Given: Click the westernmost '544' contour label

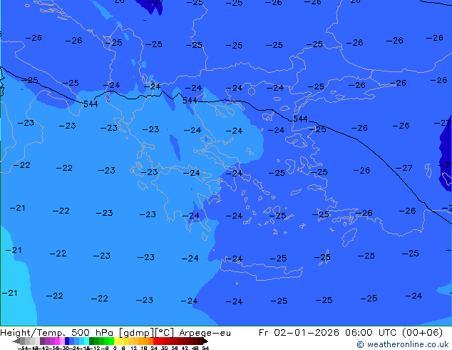Looking at the screenshot, I should coord(91,104).
